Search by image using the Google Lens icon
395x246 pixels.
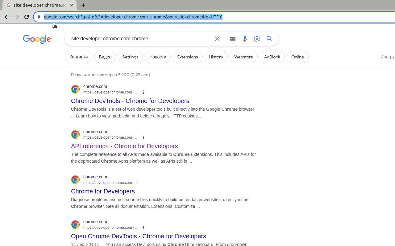(x=257, y=38)
